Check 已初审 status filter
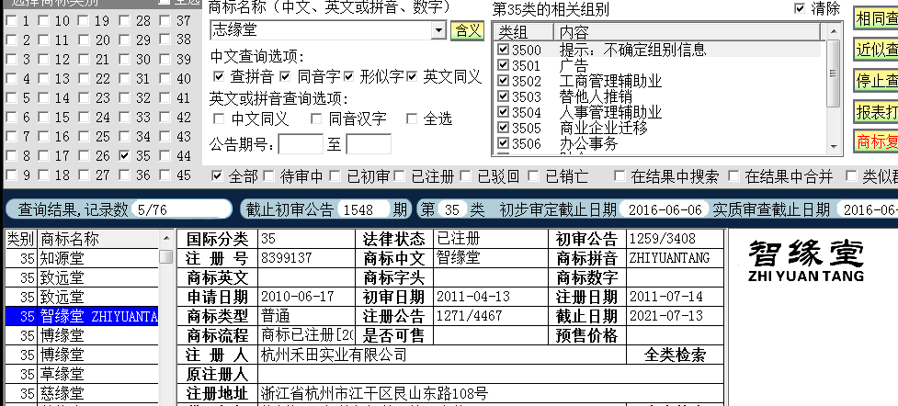Screen dimensions: 898x406 point(335,175)
